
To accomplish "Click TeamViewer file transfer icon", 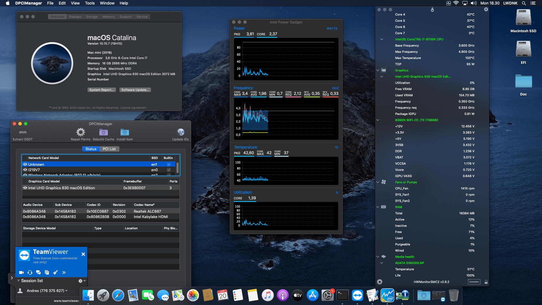I will tap(47, 273).
